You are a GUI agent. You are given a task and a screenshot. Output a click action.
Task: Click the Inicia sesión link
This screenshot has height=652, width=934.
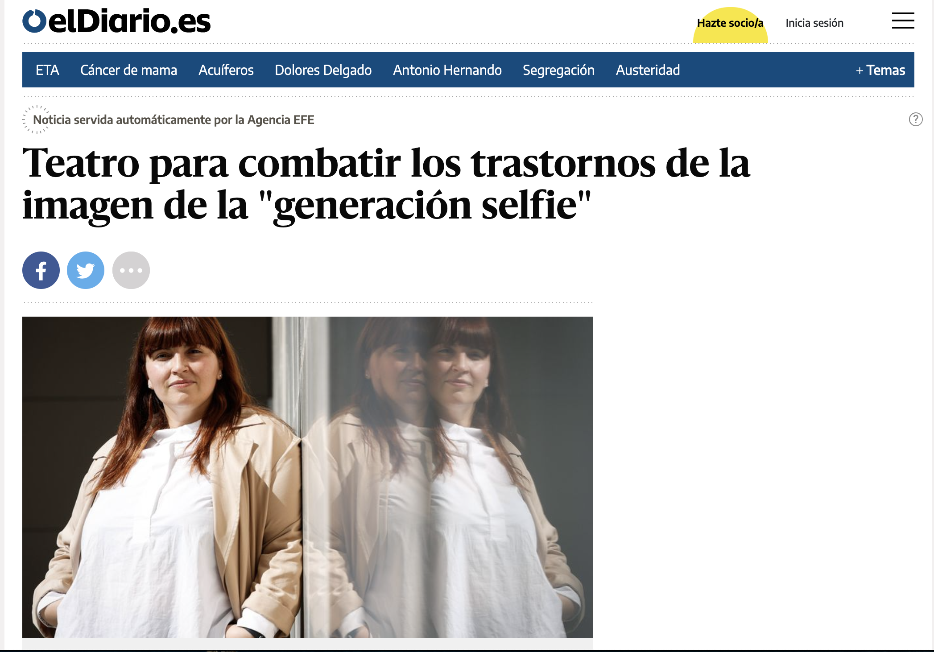[x=814, y=23]
